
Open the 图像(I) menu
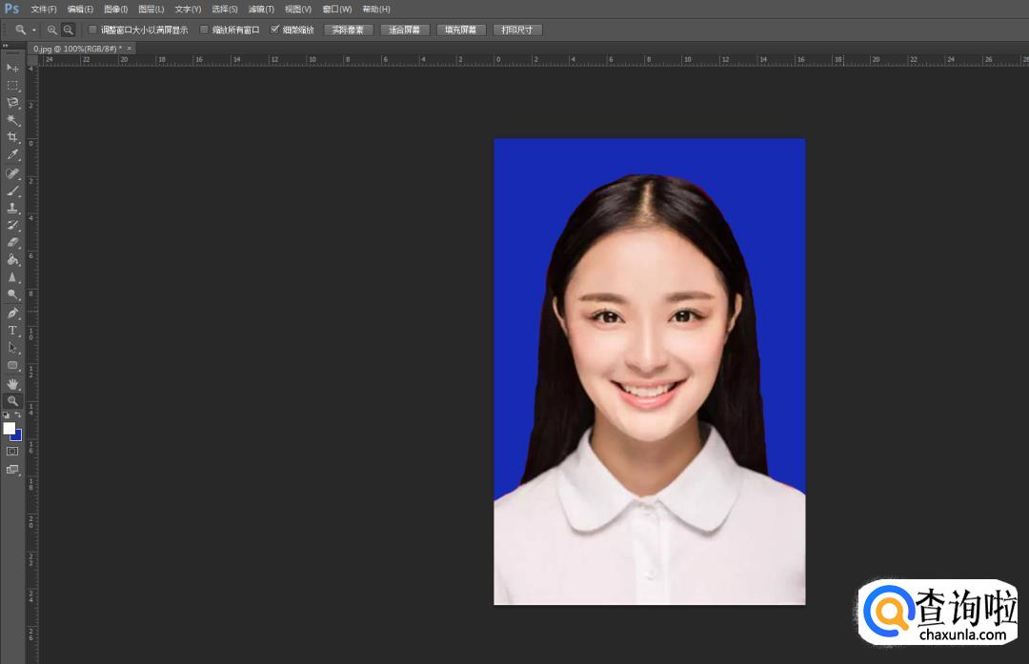tap(115, 9)
